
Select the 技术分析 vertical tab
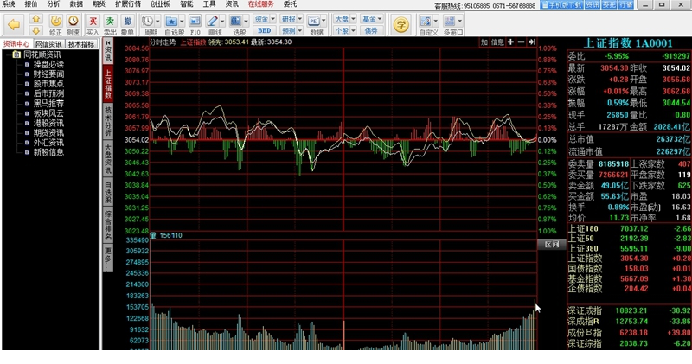click(x=108, y=122)
